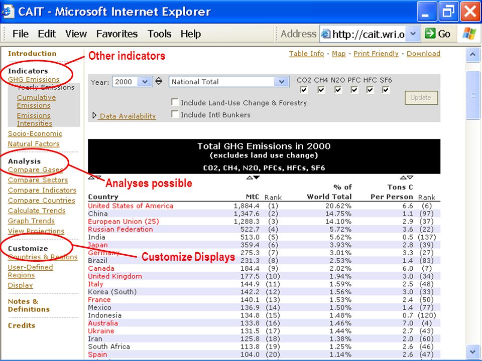
Task: Click European Union (25) in the table
Action: coord(124,222)
